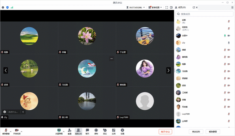
Task: Select 于志君 video tile avatar
Action: point(145,36)
